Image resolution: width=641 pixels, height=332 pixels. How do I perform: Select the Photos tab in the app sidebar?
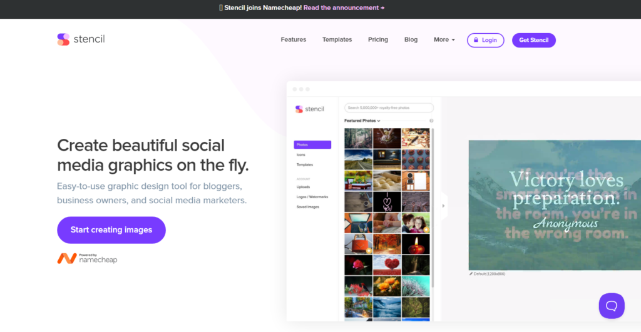(x=312, y=144)
